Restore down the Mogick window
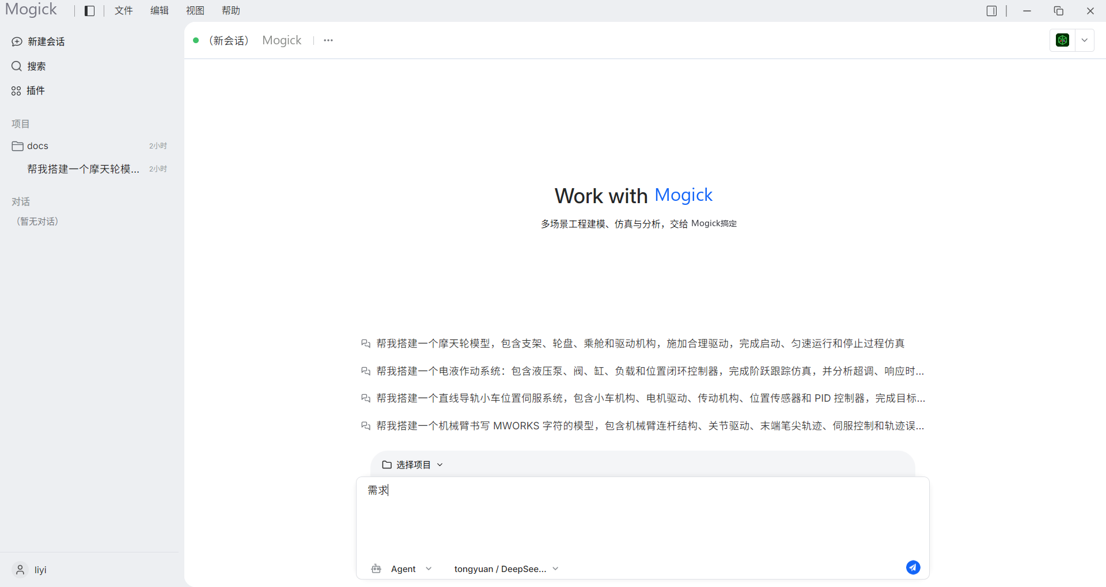 coord(1059,11)
